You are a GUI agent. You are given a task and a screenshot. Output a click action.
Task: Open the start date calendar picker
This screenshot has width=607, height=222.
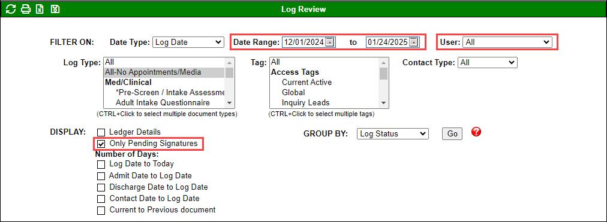(x=329, y=42)
